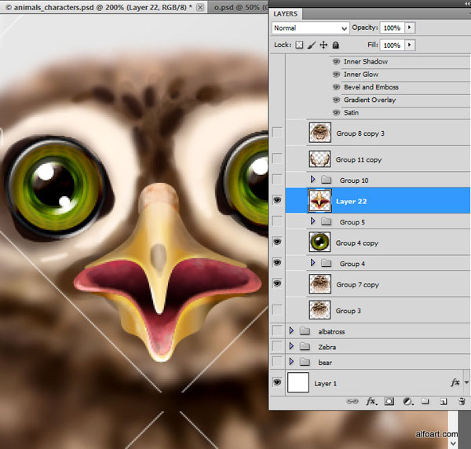Viewport: 471px width, 449px height.
Task: Open the Normal blend mode dropdown
Action: [x=310, y=28]
